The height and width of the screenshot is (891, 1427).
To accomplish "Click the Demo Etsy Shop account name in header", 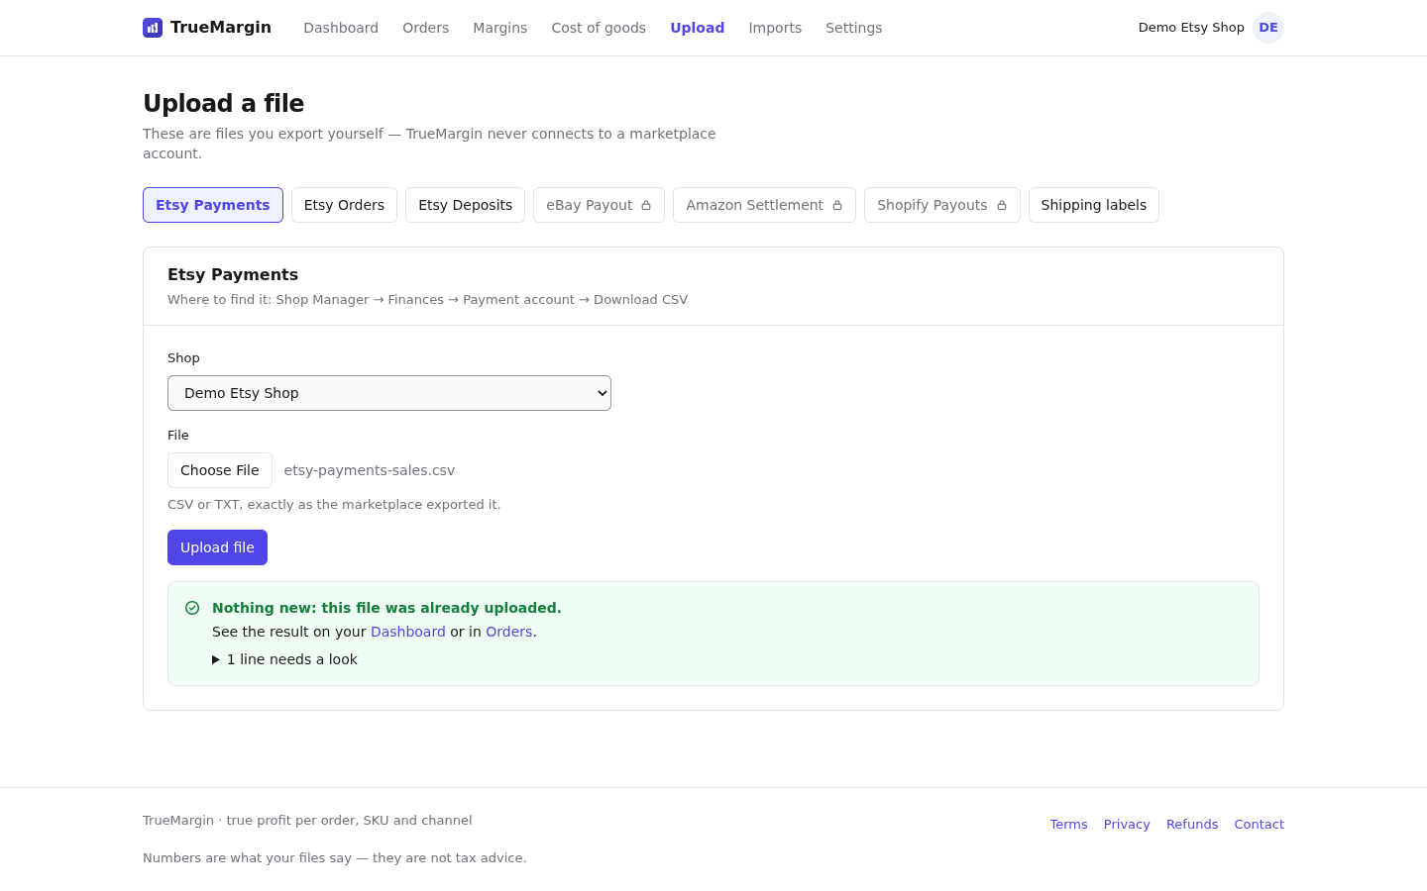I will (x=1191, y=28).
